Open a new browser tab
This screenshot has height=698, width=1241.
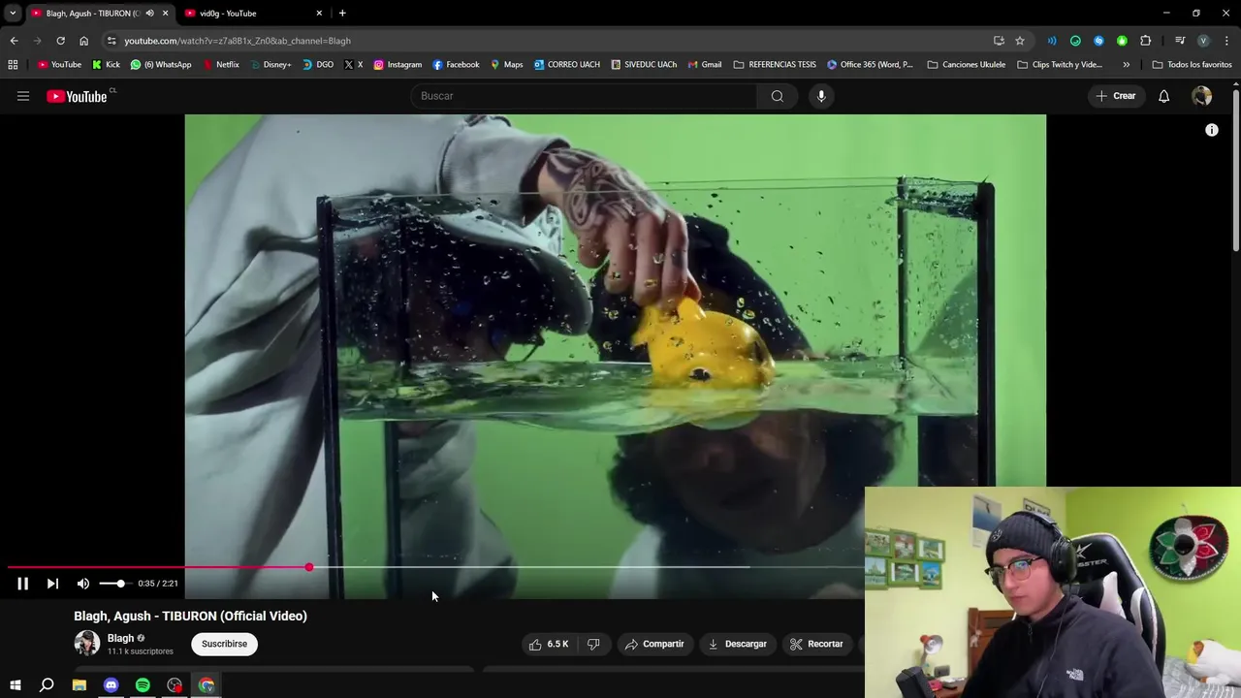[342, 14]
